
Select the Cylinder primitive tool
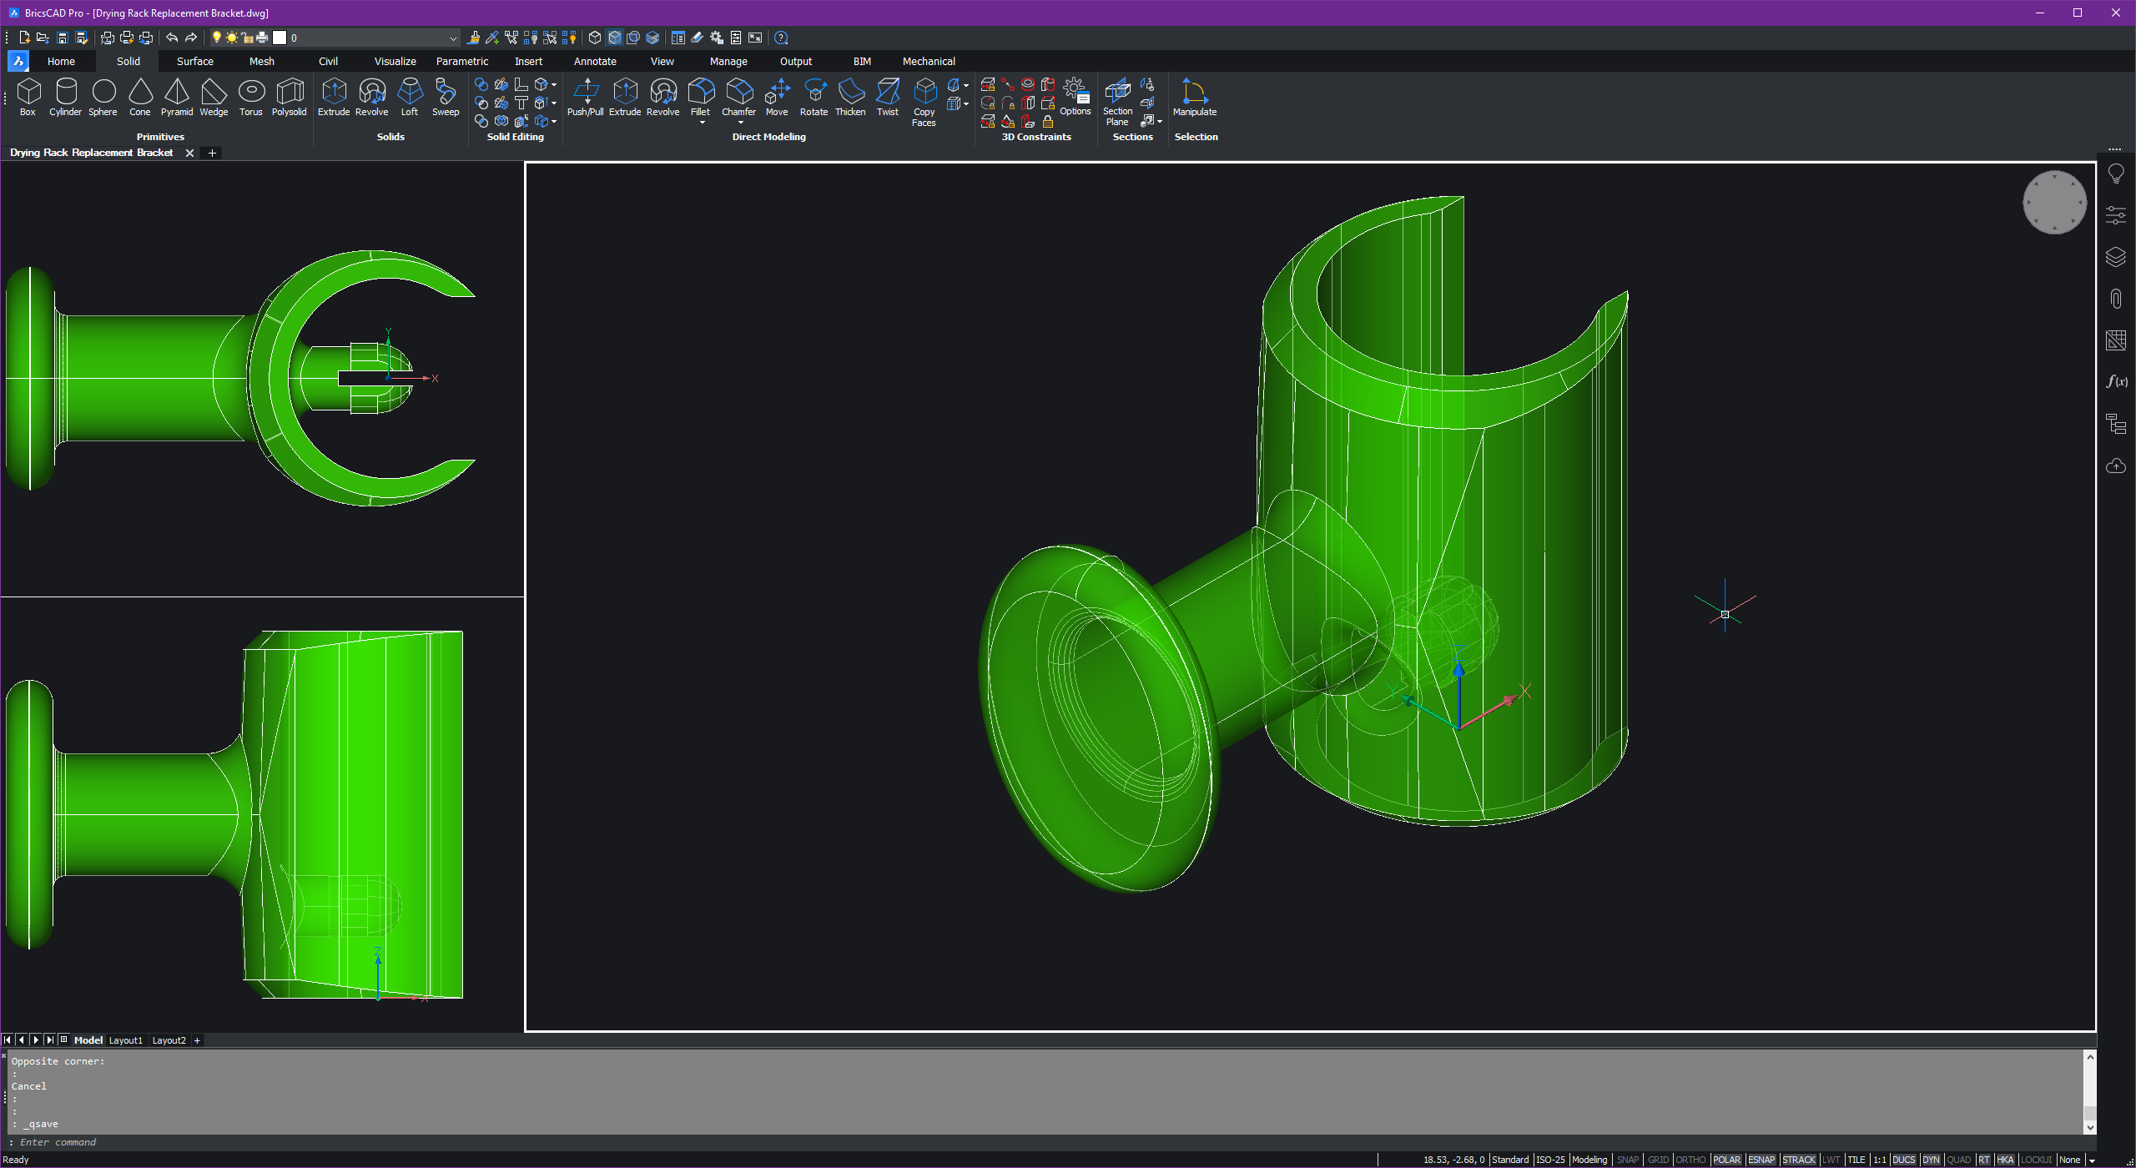point(65,96)
